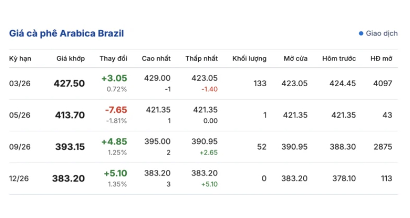Screen dimensions: 410x218
Task: Sort by the Kỳ hạn column header
Action: (20, 58)
